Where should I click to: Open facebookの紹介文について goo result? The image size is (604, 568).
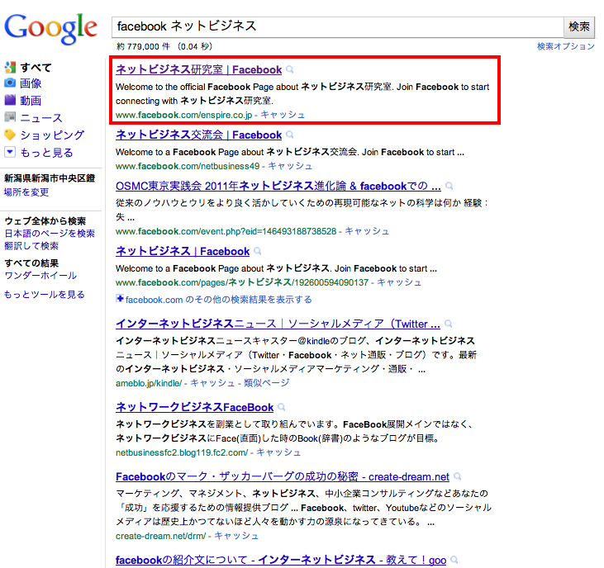[x=281, y=560]
